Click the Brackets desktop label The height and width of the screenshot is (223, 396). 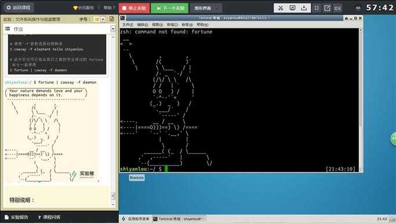click(x=137, y=178)
